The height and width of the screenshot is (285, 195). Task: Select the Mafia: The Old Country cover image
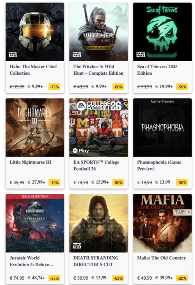(x=162, y=223)
